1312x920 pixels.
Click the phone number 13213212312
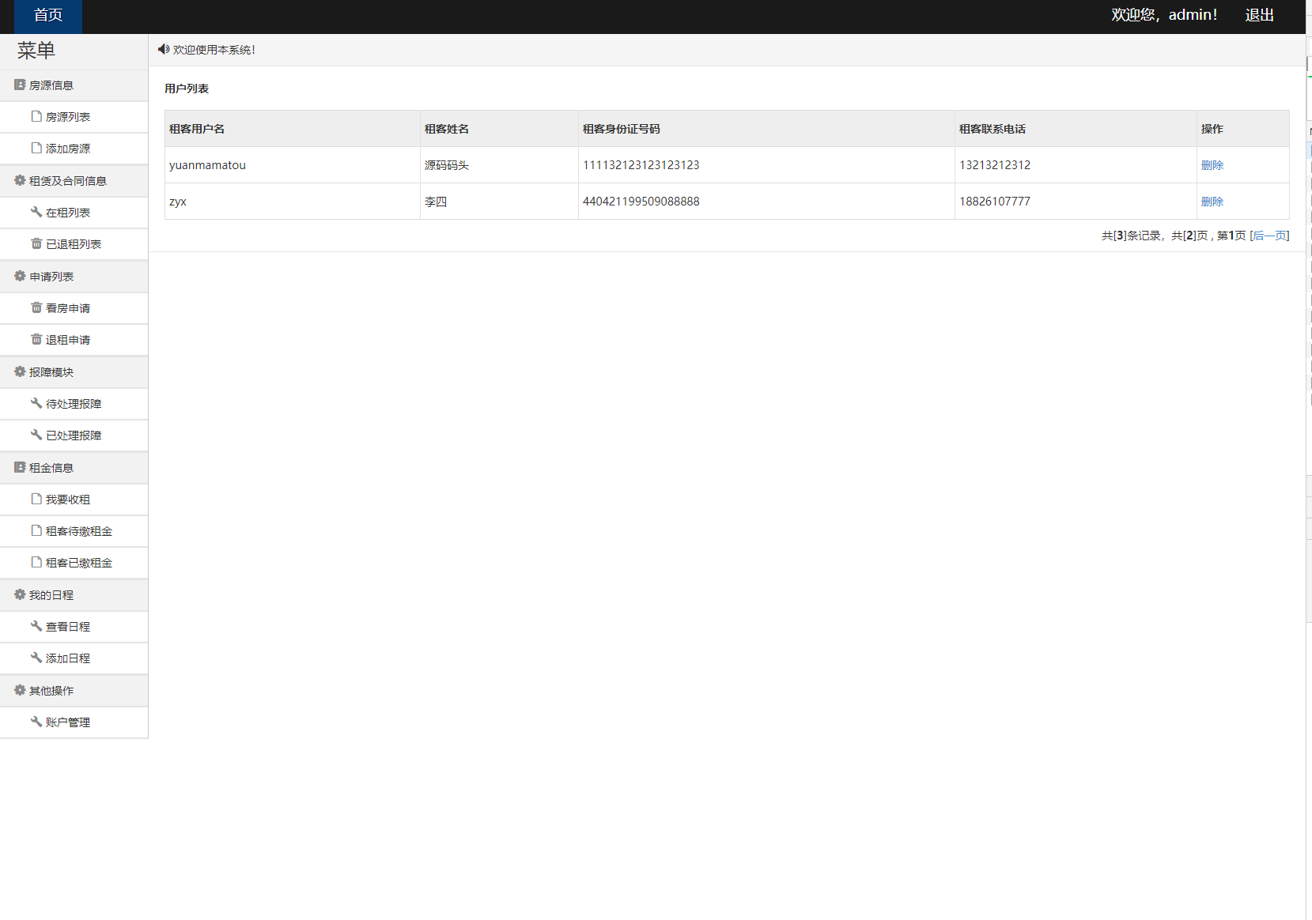[x=995, y=165]
